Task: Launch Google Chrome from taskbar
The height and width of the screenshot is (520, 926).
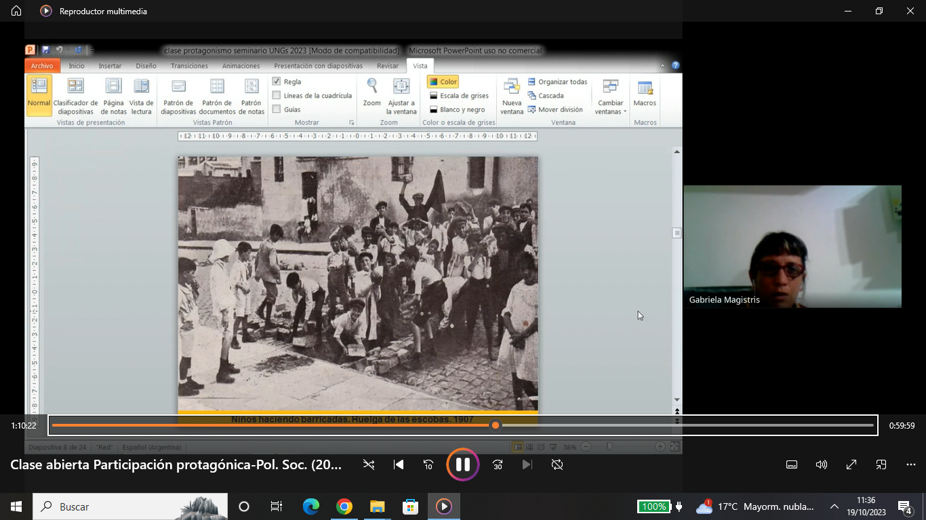Action: (344, 506)
